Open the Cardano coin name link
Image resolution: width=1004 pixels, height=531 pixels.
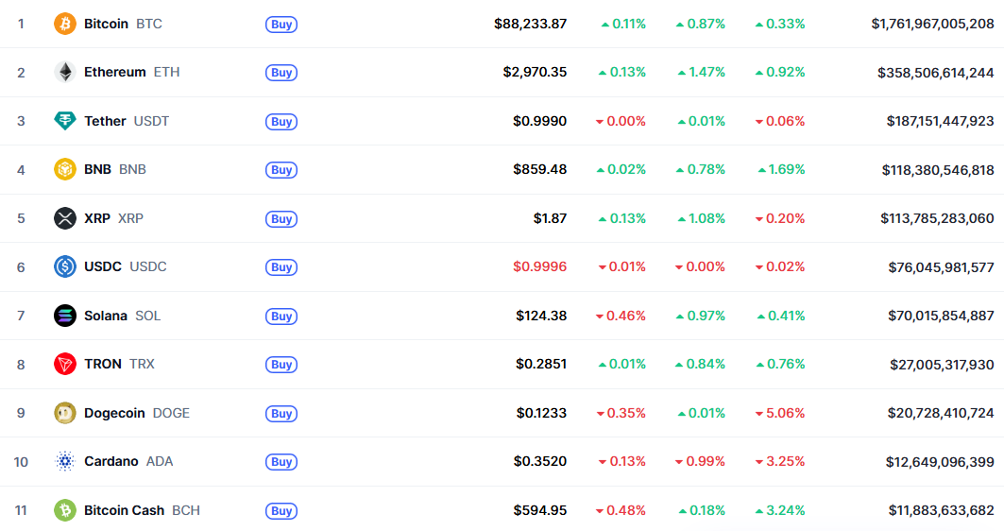click(111, 461)
